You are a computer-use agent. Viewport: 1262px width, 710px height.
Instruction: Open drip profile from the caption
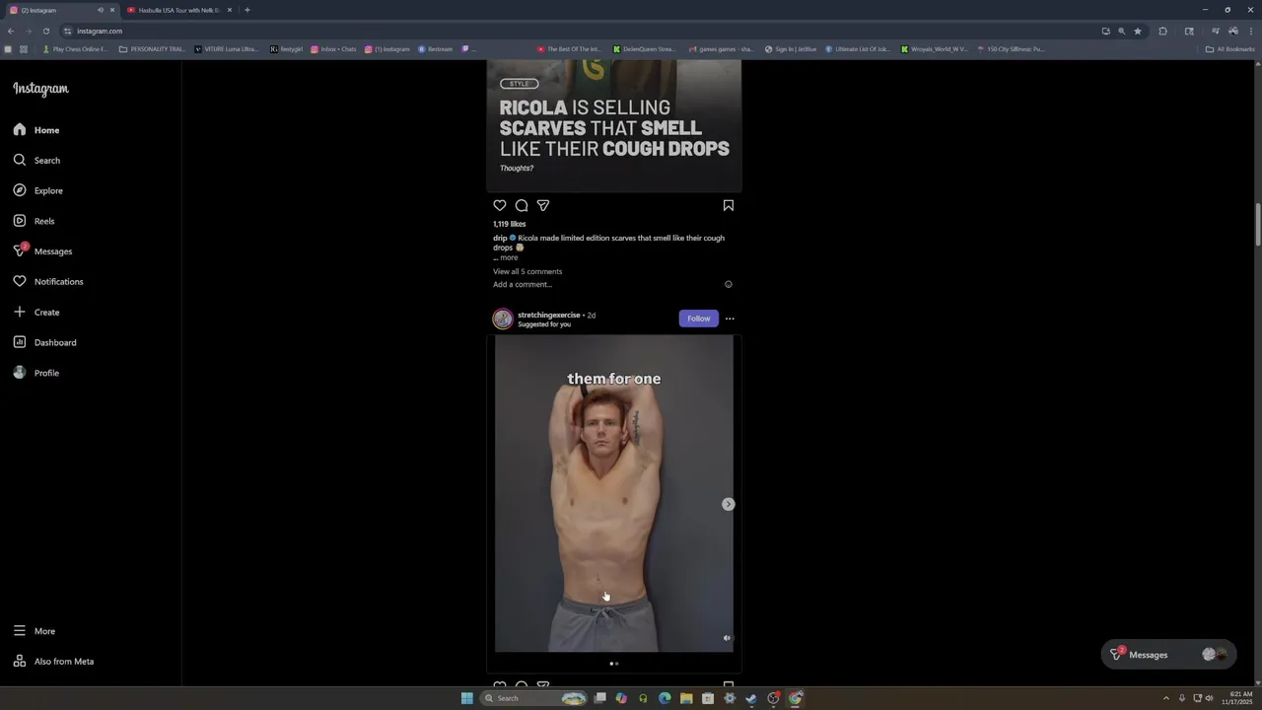500,238
